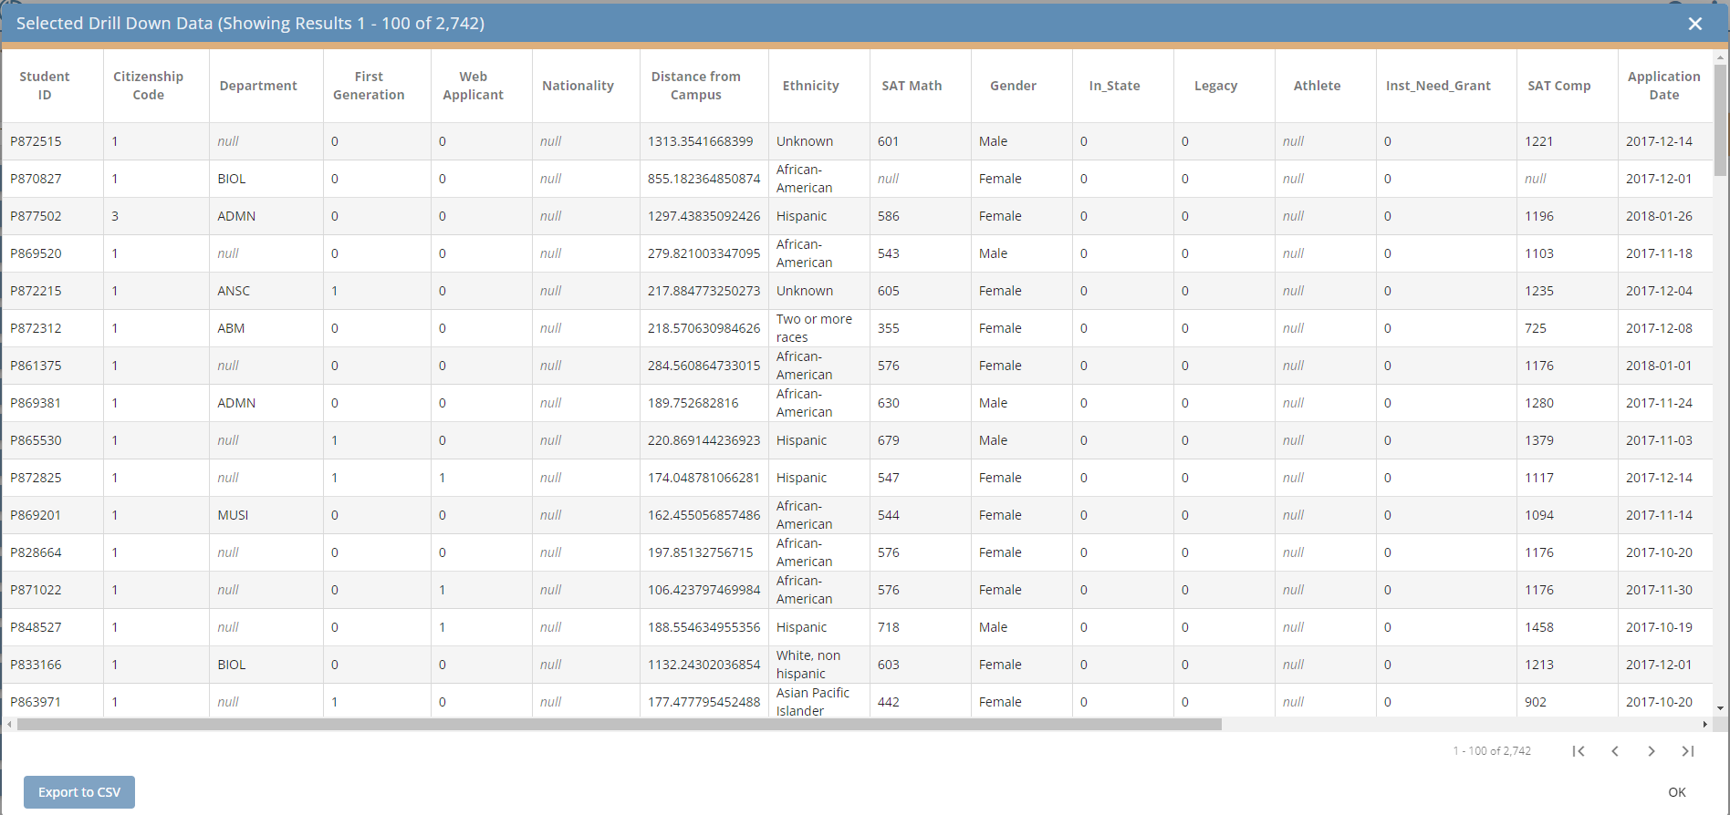The width and height of the screenshot is (1730, 815).
Task: Click the horizontal scrollbar left arrow
Action: [x=9, y=725]
